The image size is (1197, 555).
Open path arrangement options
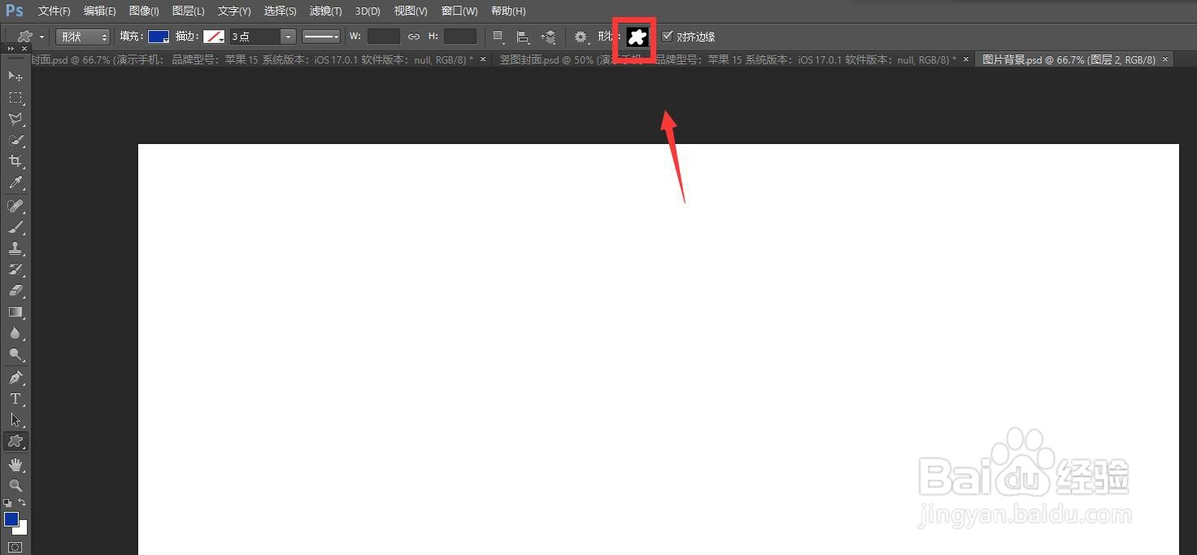549,37
